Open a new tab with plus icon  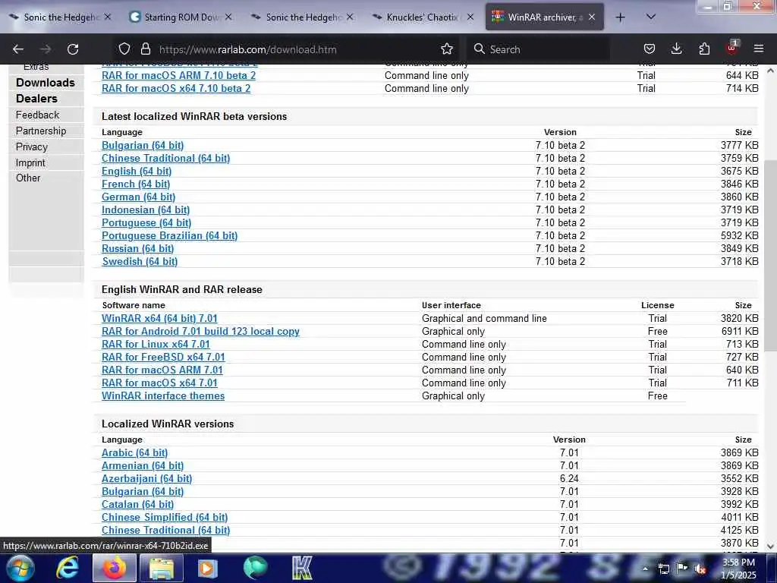pyautogui.click(x=620, y=17)
